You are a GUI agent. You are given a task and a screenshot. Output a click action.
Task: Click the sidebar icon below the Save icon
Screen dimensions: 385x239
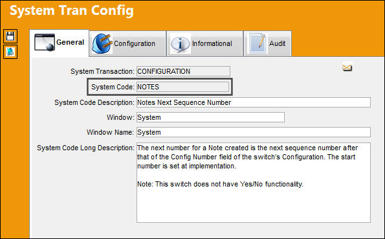point(10,52)
